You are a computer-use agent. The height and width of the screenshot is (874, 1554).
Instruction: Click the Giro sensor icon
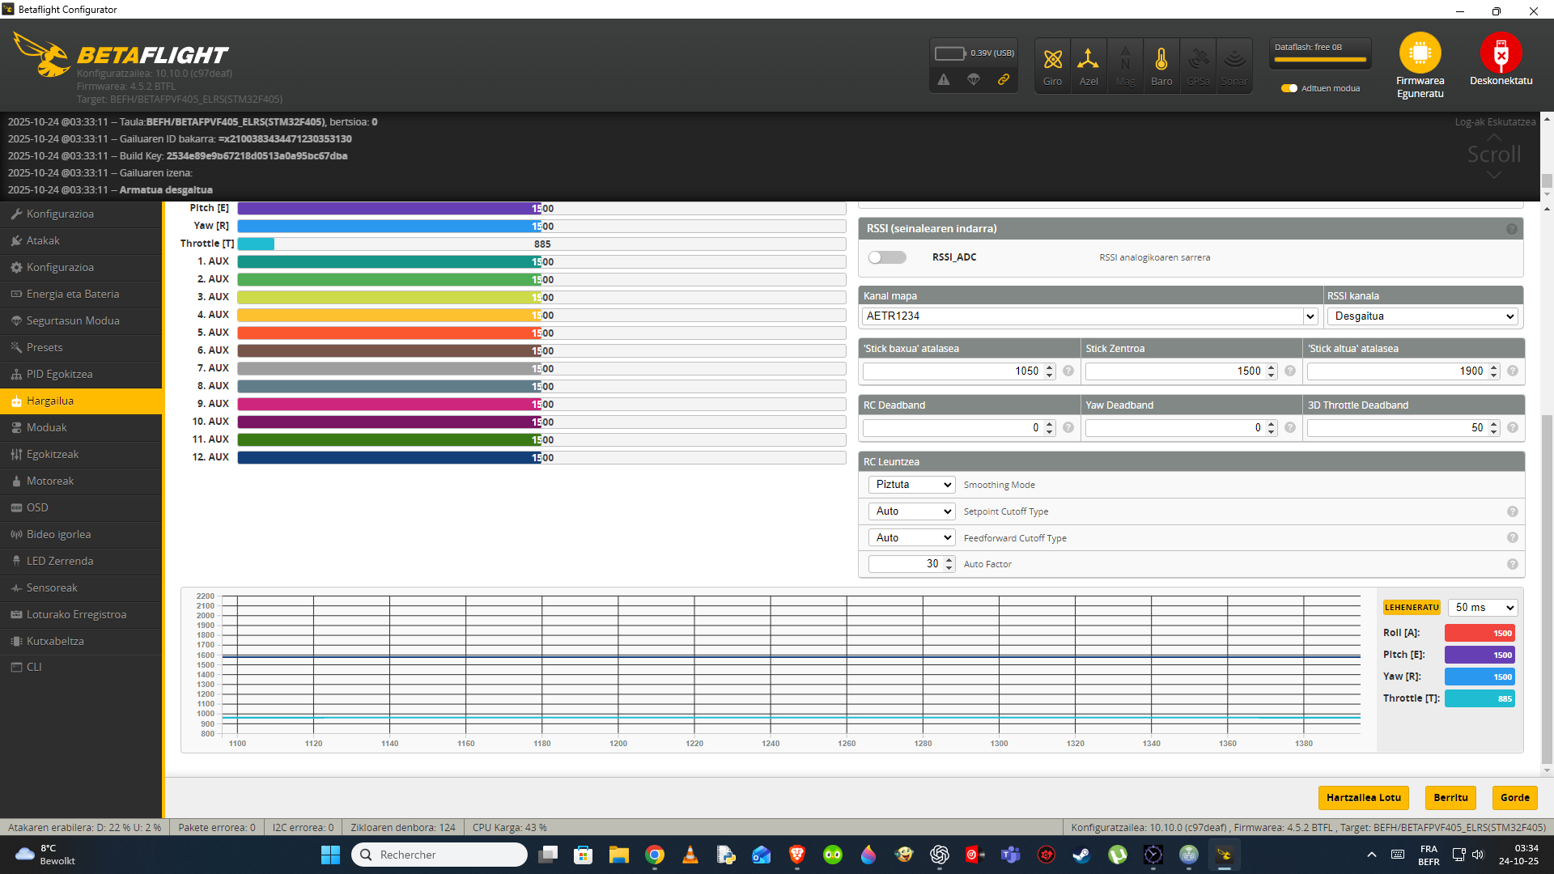pos(1052,61)
